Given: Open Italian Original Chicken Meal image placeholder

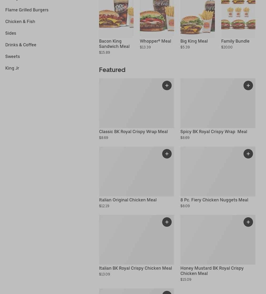Looking at the screenshot, I should point(136,171).
